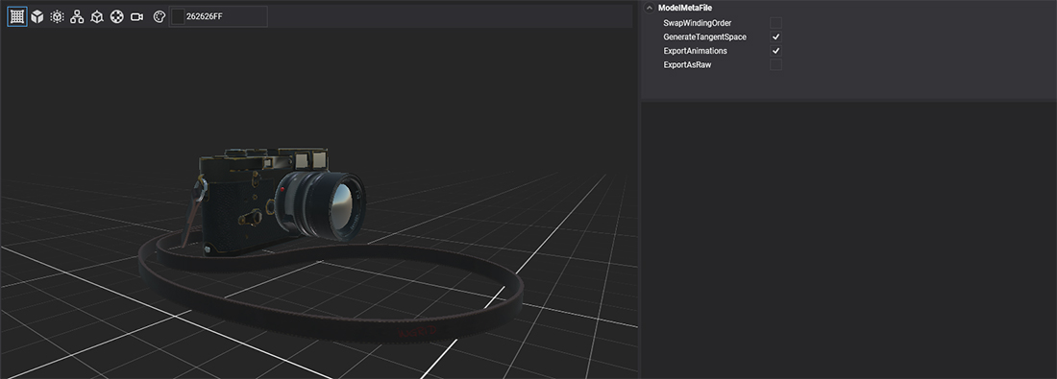Uncheck the GenerateTangentSpace checkbox
Viewport: 1057px width, 379px height.
(775, 37)
